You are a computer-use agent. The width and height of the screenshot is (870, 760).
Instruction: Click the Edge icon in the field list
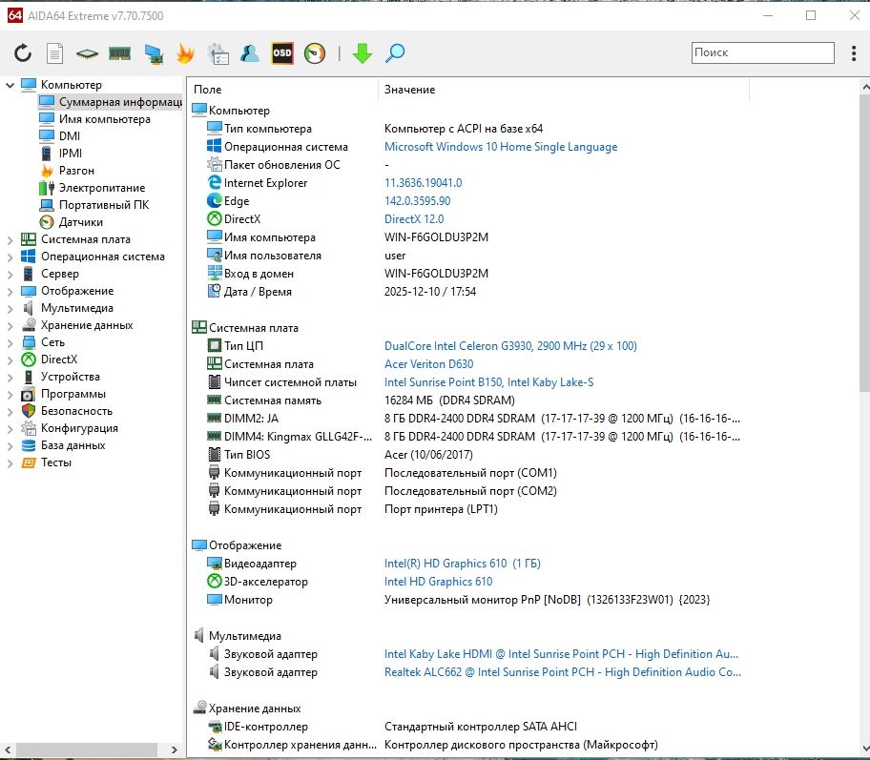coord(215,200)
